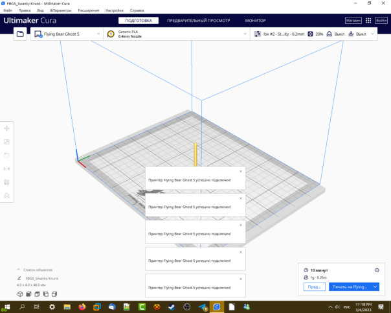Select the yellow model on the build plate
Viewport: 391px width, 313px height.
pos(195,154)
